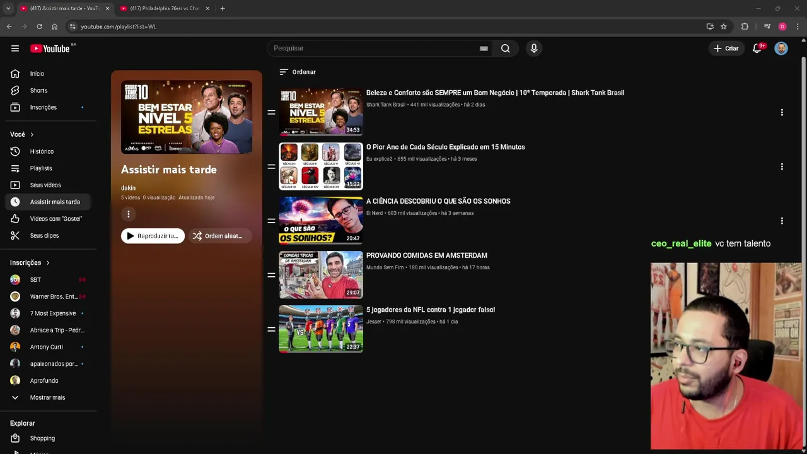This screenshot has width=807, height=454.
Task: Open Vídeos com "Gostei" thumbs-up icon
Action: (15, 219)
